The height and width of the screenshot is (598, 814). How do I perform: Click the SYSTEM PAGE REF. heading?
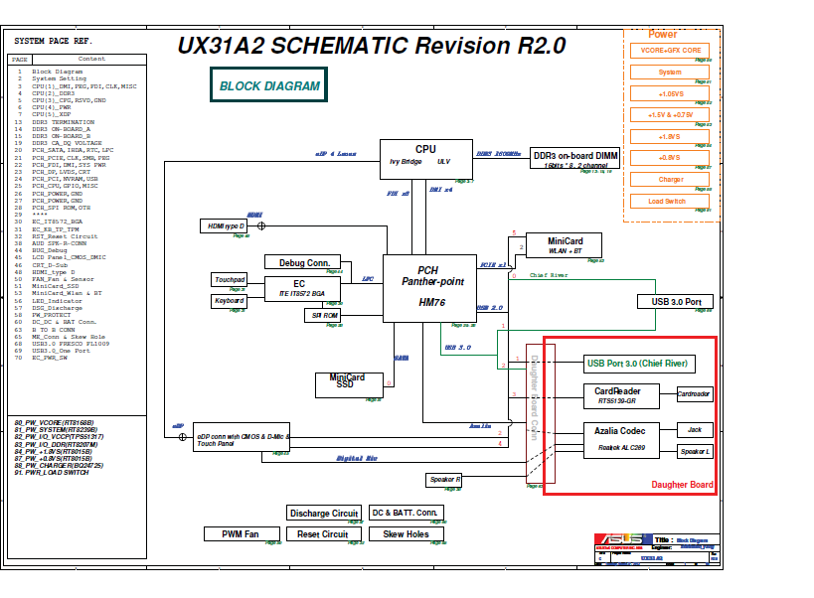point(53,41)
